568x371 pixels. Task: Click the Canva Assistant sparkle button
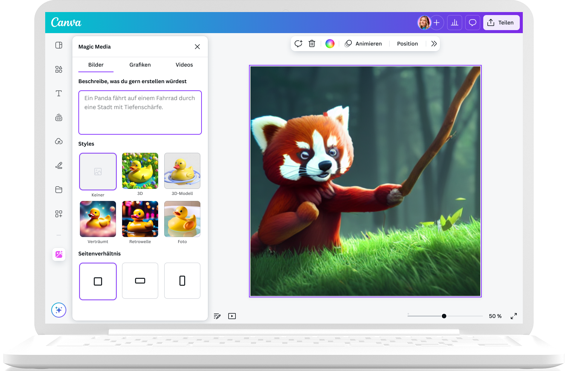(59, 310)
